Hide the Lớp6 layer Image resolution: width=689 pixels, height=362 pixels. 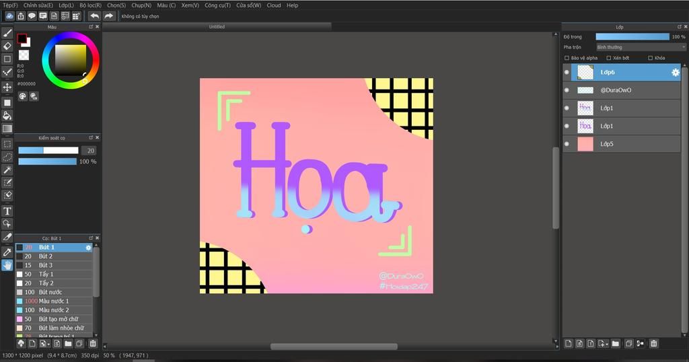click(x=567, y=72)
